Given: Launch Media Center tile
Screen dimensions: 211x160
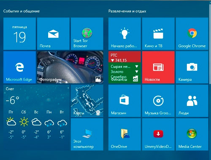Looking at the screenshot, I should point(192,134).
